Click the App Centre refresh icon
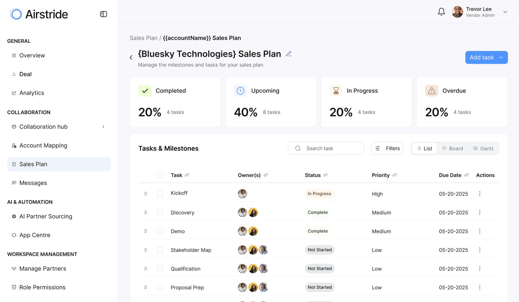The height and width of the screenshot is (302, 519). (x=14, y=235)
